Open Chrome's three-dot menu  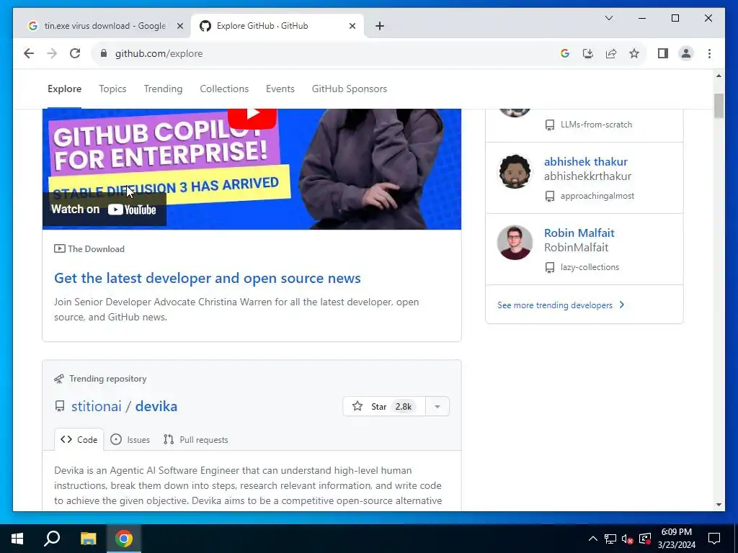coord(709,53)
